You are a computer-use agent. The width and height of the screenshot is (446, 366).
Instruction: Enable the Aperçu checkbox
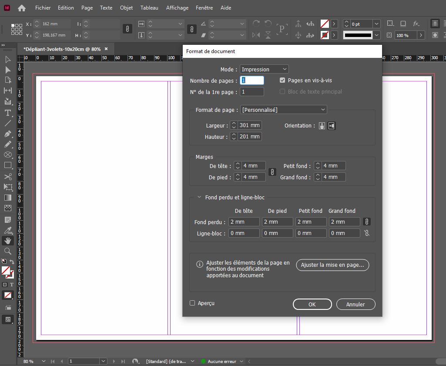[192, 303]
